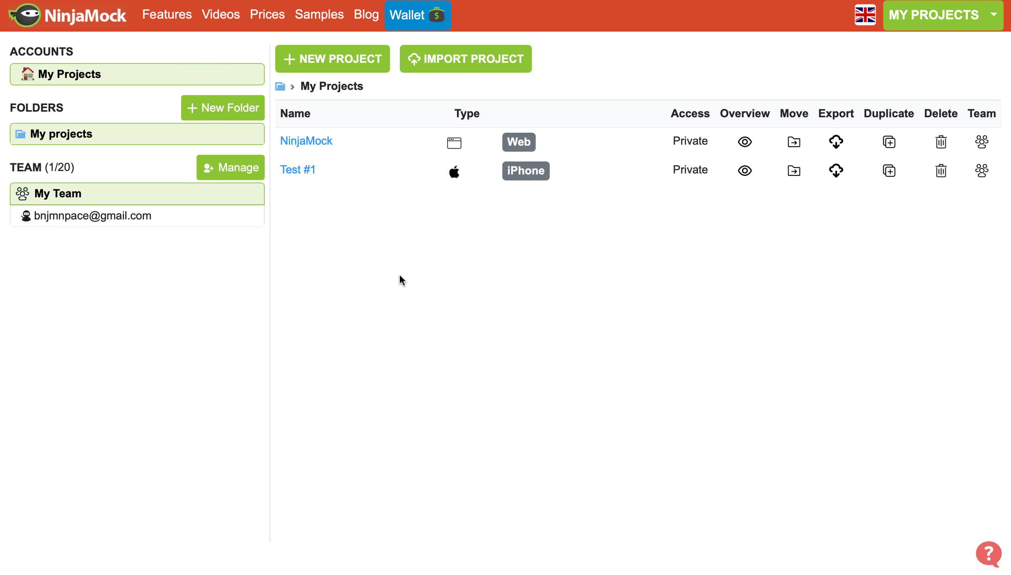Go to the Prices page
The width and height of the screenshot is (1011, 575).
[267, 15]
